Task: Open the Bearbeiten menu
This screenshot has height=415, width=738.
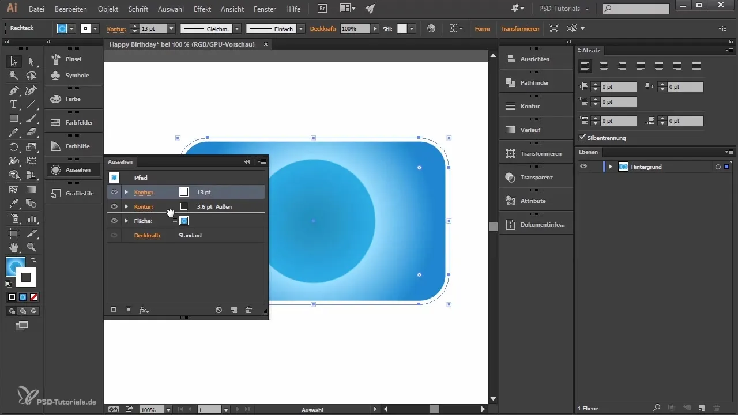Action: click(71, 9)
